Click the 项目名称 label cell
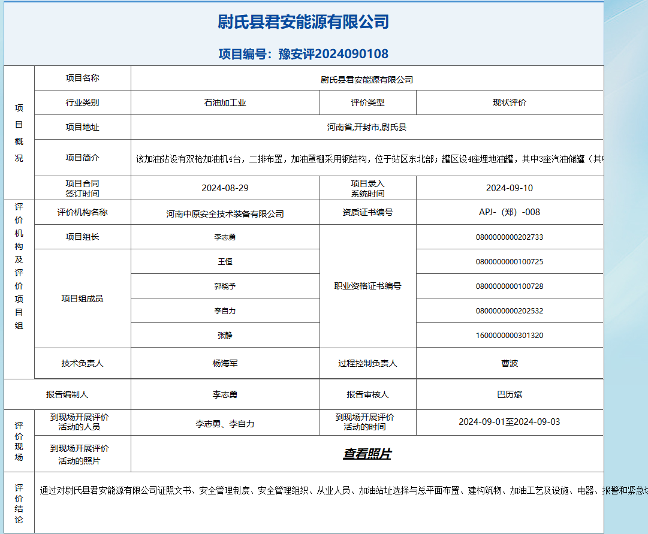 [x=82, y=78]
